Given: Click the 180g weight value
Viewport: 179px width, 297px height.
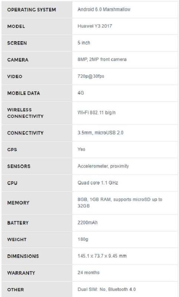Looking at the screenshot, I should click(x=83, y=239).
